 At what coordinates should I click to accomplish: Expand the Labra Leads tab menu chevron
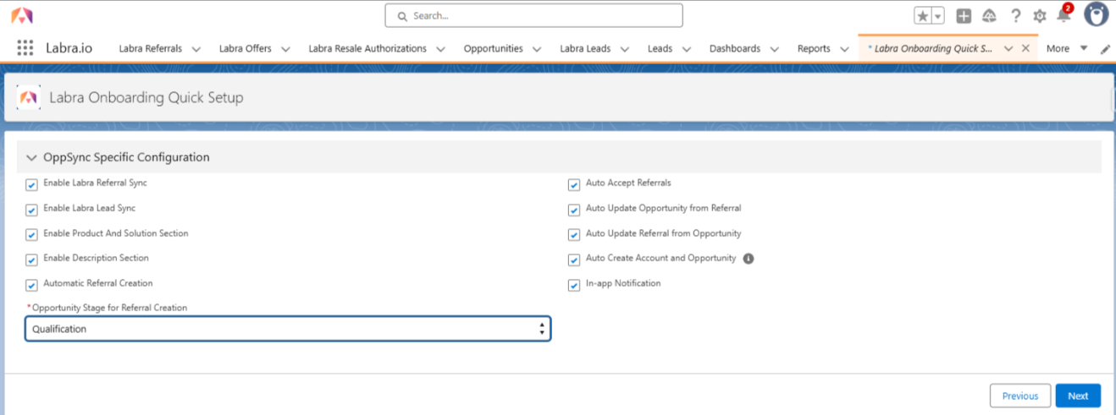tap(625, 49)
